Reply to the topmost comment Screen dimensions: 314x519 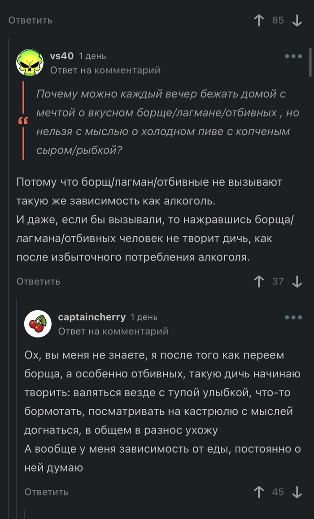point(30,20)
